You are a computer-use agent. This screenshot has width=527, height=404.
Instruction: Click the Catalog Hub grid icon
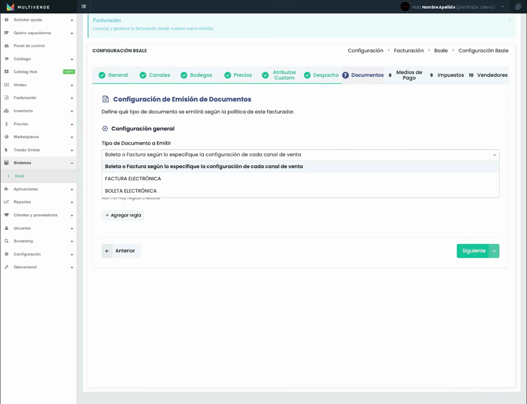point(6,71)
